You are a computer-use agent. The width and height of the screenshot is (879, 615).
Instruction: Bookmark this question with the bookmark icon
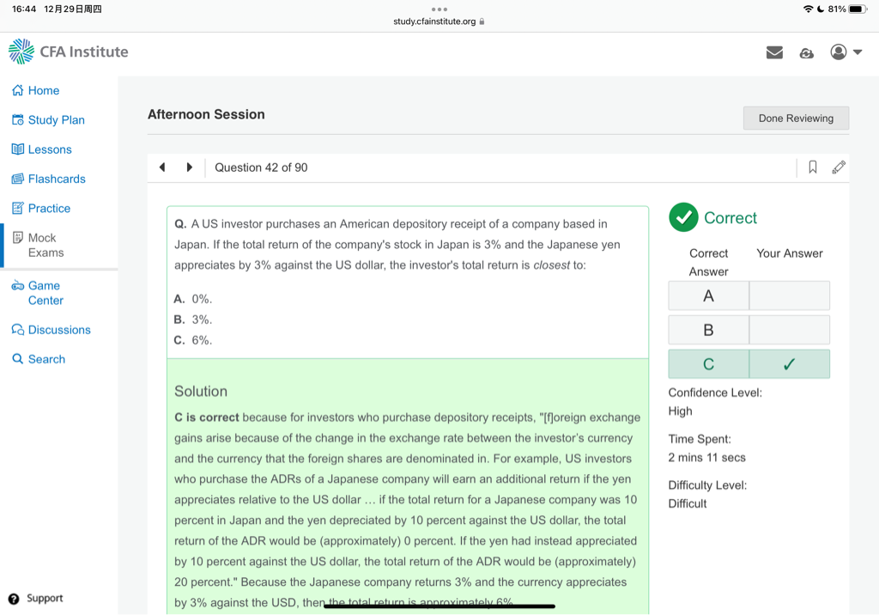coord(812,167)
